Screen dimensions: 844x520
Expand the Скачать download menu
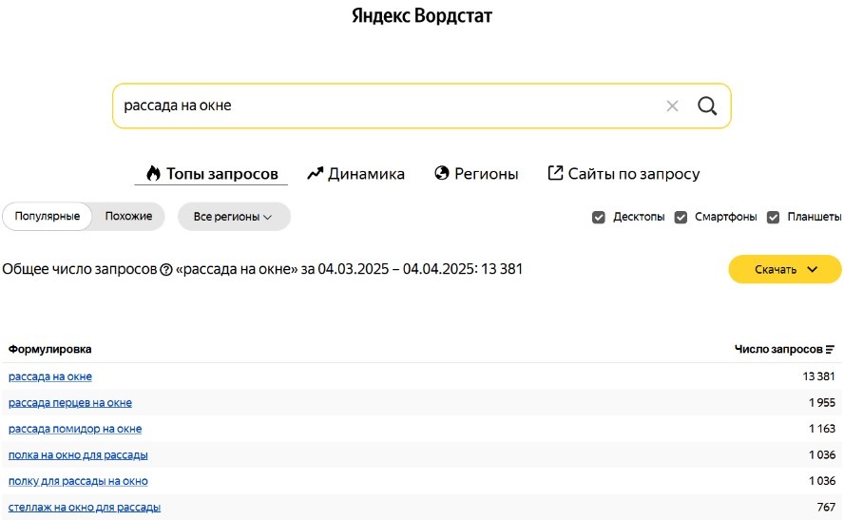785,269
